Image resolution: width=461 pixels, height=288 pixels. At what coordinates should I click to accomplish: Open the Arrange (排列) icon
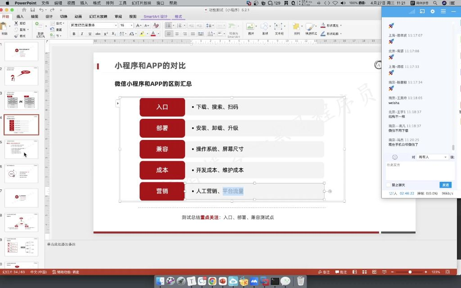tap(296, 27)
